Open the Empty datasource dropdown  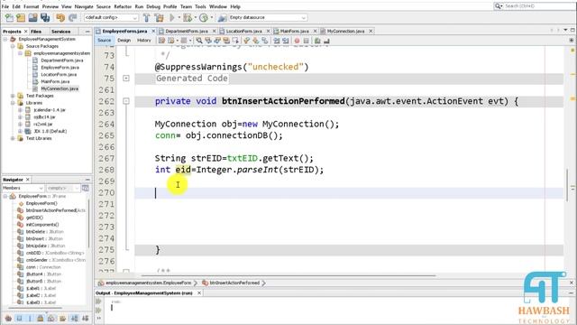[x=268, y=17]
